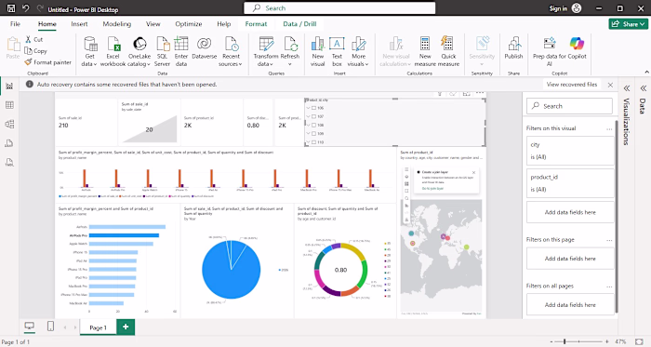This screenshot has height=347, width=651.
Task: Expand the 108 row chevron in slicer
Action: pyautogui.click(x=308, y=125)
